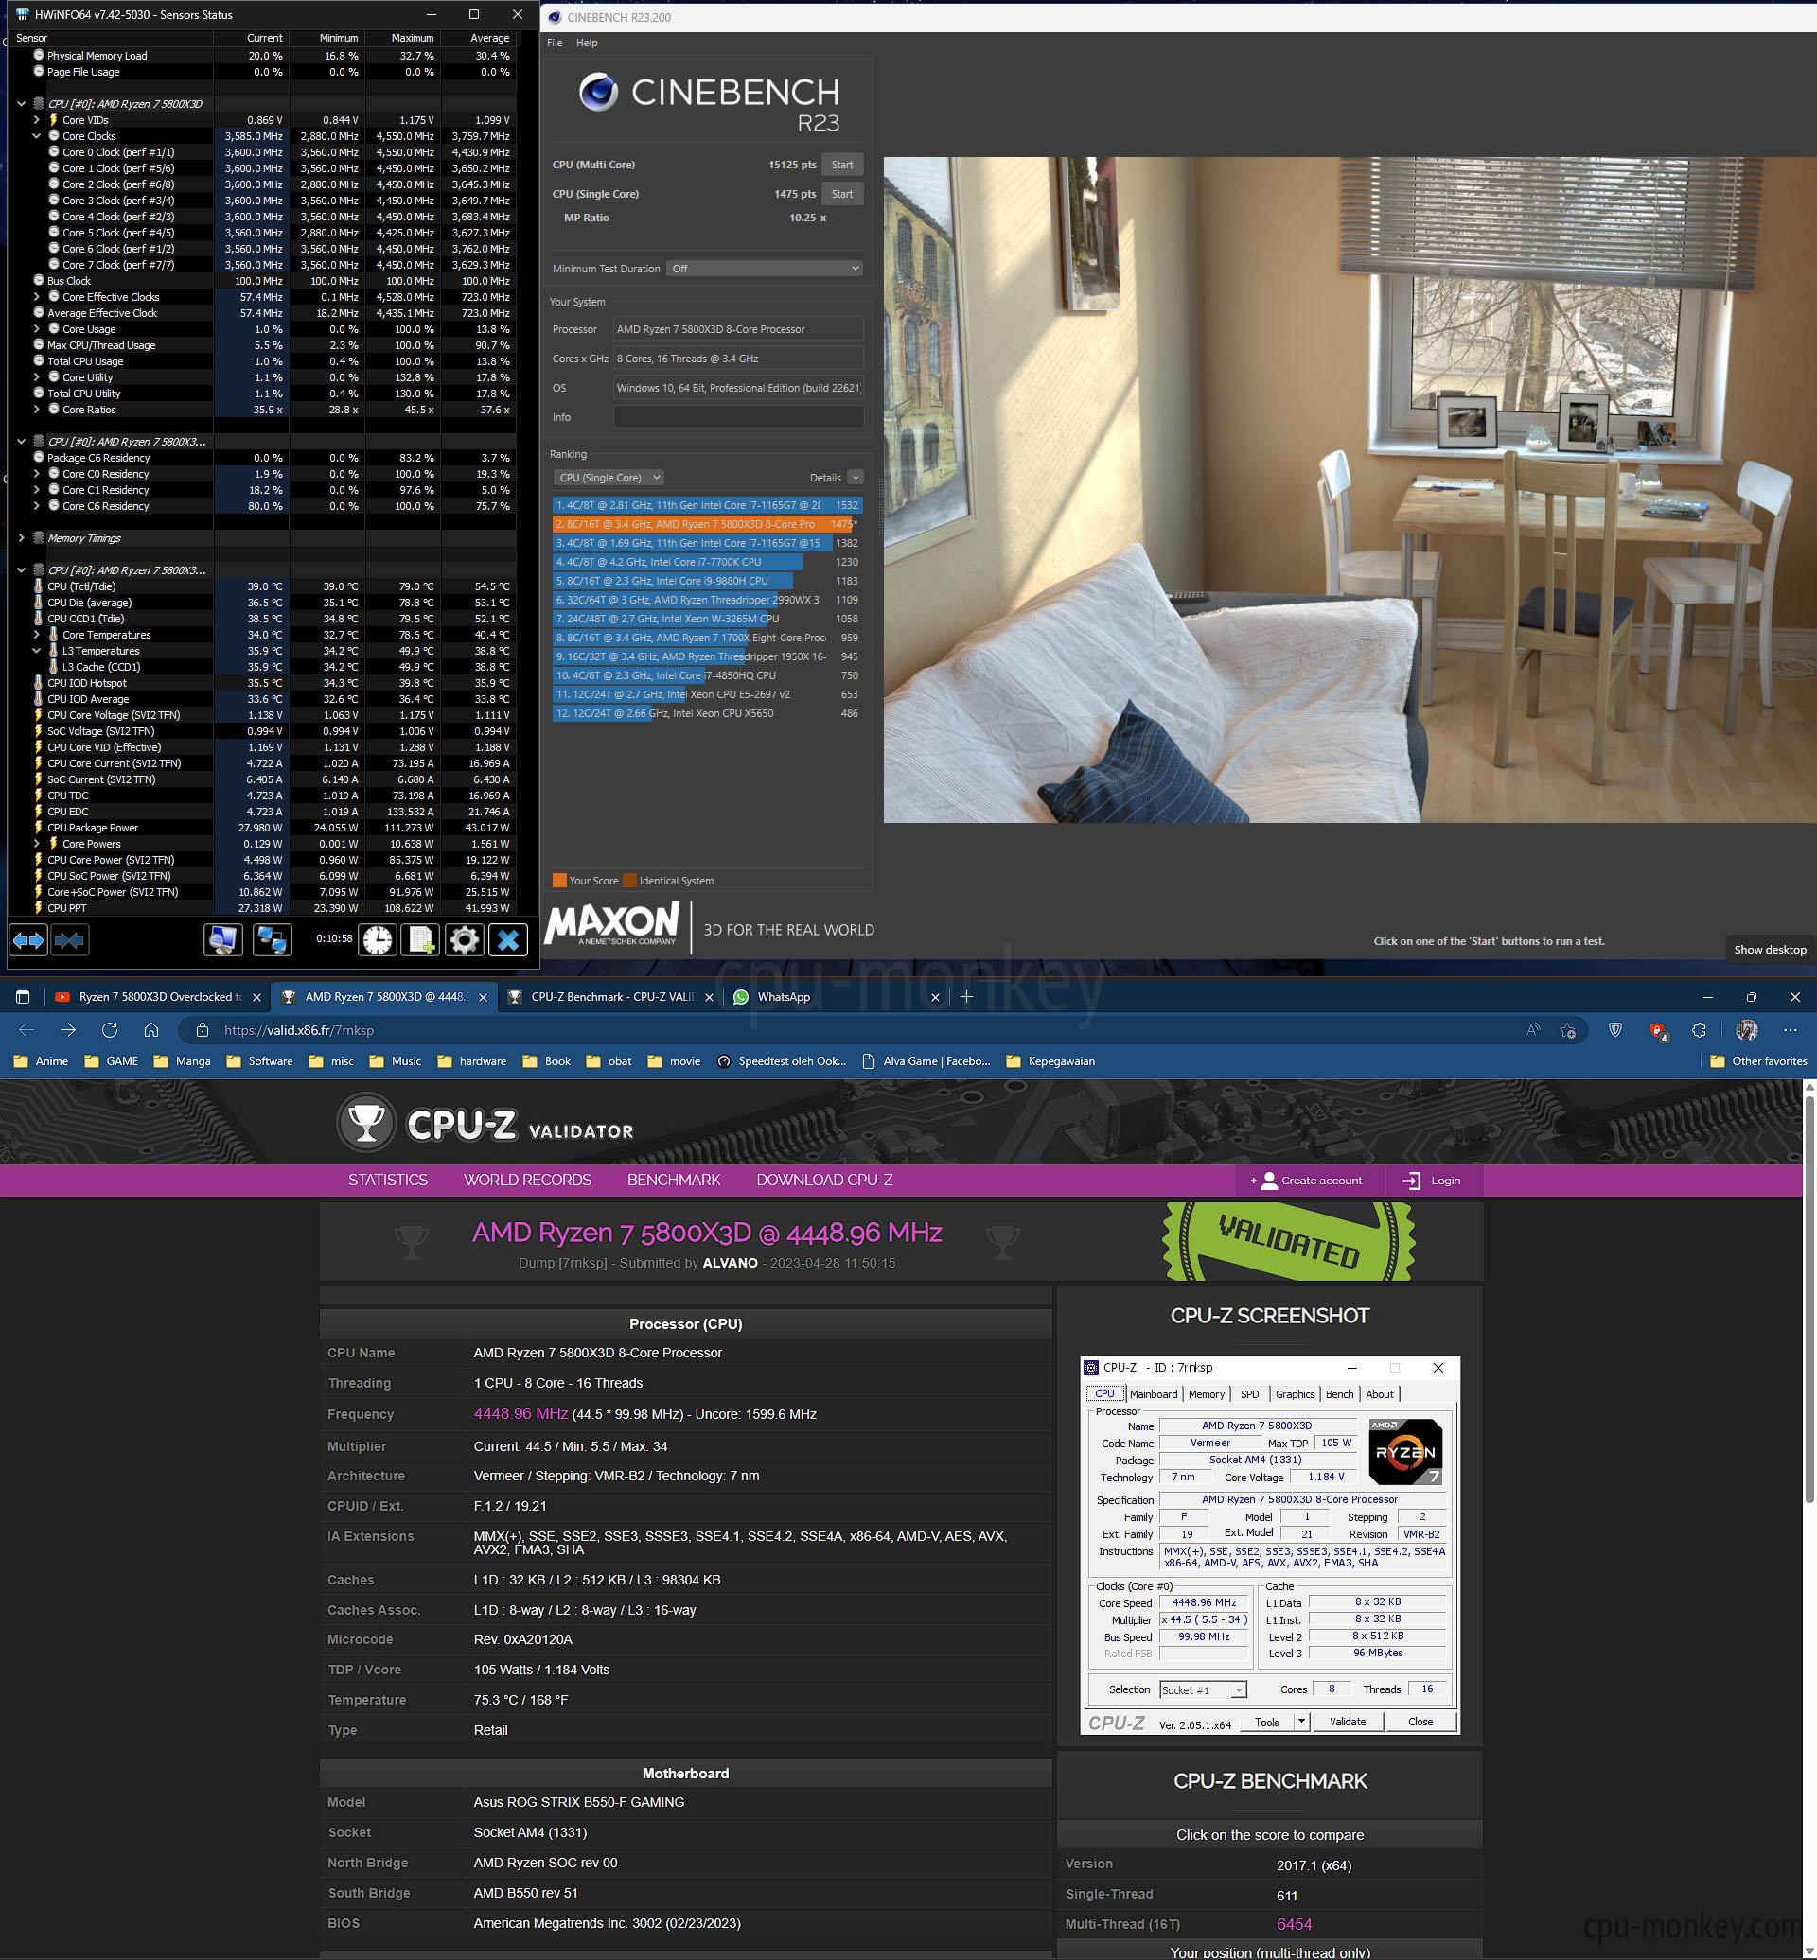
Task: Open WORLD RECORDS nav item
Action: (x=528, y=1180)
